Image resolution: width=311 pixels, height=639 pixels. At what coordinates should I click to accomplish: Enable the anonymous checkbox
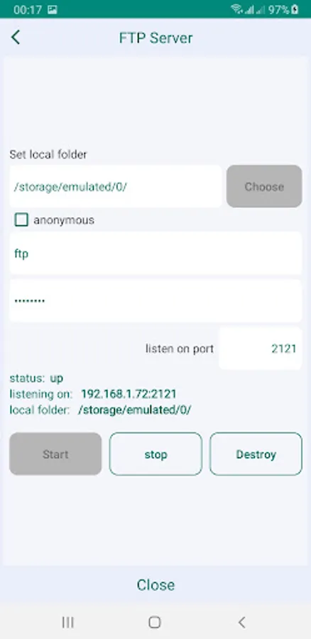21,220
